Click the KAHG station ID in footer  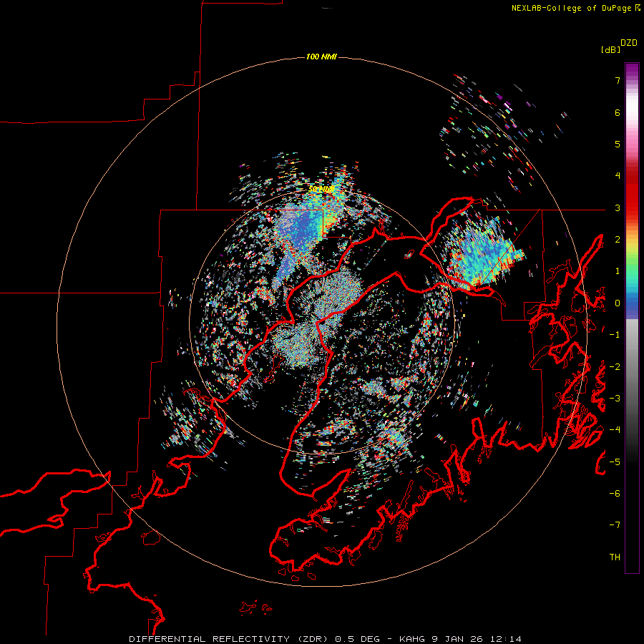pyautogui.click(x=413, y=639)
